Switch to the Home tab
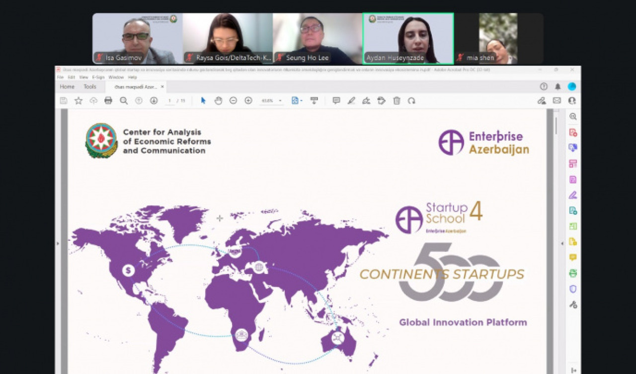 click(x=67, y=87)
